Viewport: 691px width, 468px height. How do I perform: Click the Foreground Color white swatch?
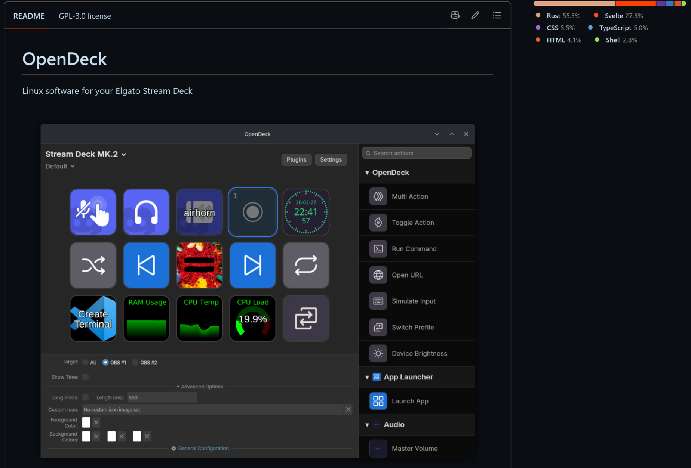coord(86,422)
